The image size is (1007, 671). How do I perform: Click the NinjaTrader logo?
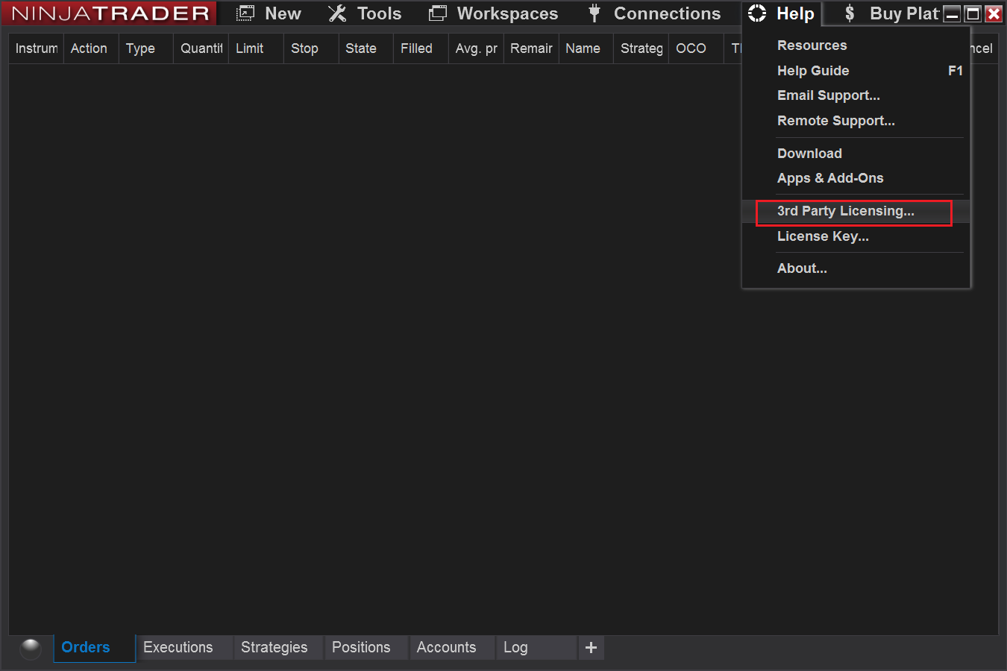(x=110, y=13)
